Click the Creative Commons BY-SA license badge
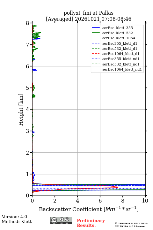The height and width of the screenshot is (230, 153). 61,220
